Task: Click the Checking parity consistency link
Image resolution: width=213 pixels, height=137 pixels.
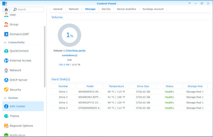Action: click(74, 53)
